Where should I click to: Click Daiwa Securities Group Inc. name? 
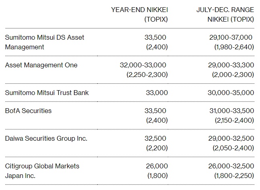pos(46,139)
